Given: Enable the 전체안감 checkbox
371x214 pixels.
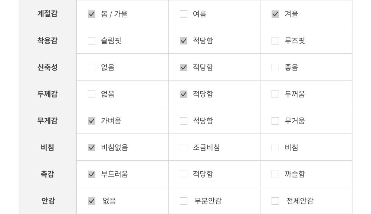Looking at the screenshot, I should (275, 201).
